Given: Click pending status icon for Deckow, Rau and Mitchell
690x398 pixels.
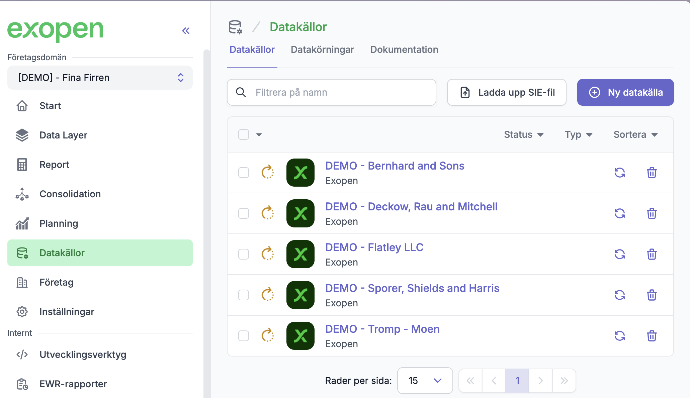Looking at the screenshot, I should pos(268,213).
